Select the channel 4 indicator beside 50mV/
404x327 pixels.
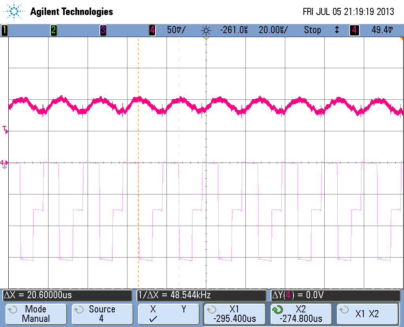(152, 30)
